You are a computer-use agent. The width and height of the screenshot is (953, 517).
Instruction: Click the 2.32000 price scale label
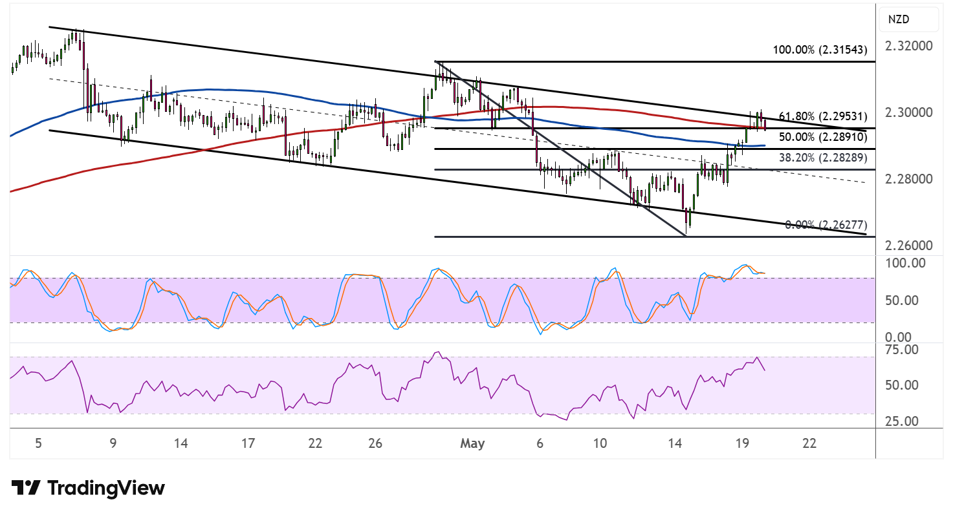[908, 47]
